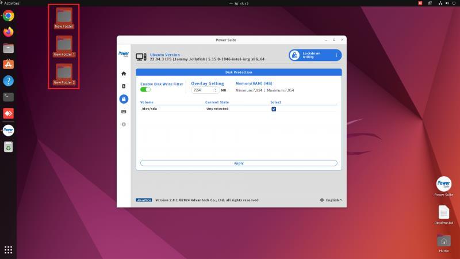
Task: Open the Disk Protection lock icon in sidebar
Action: [x=124, y=99]
